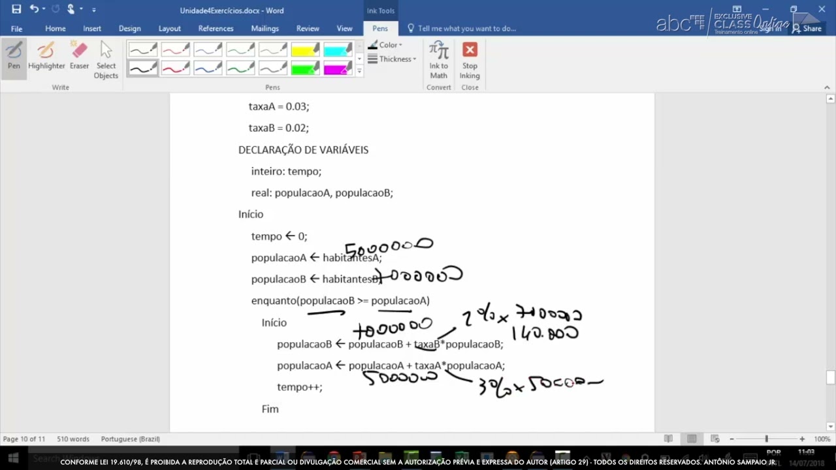Click the 100% zoom level

(x=822, y=439)
